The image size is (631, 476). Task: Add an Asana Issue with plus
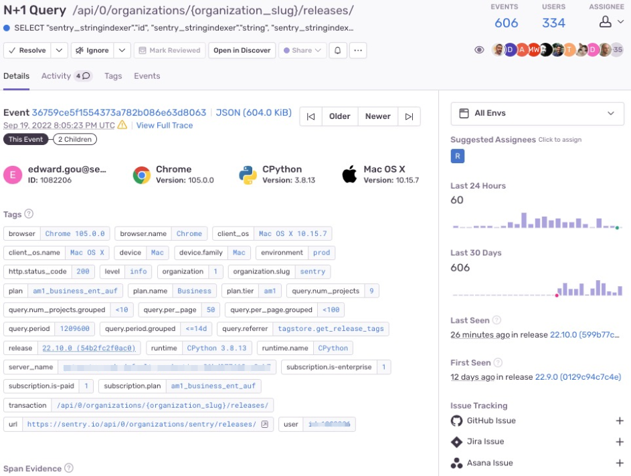[620, 463]
